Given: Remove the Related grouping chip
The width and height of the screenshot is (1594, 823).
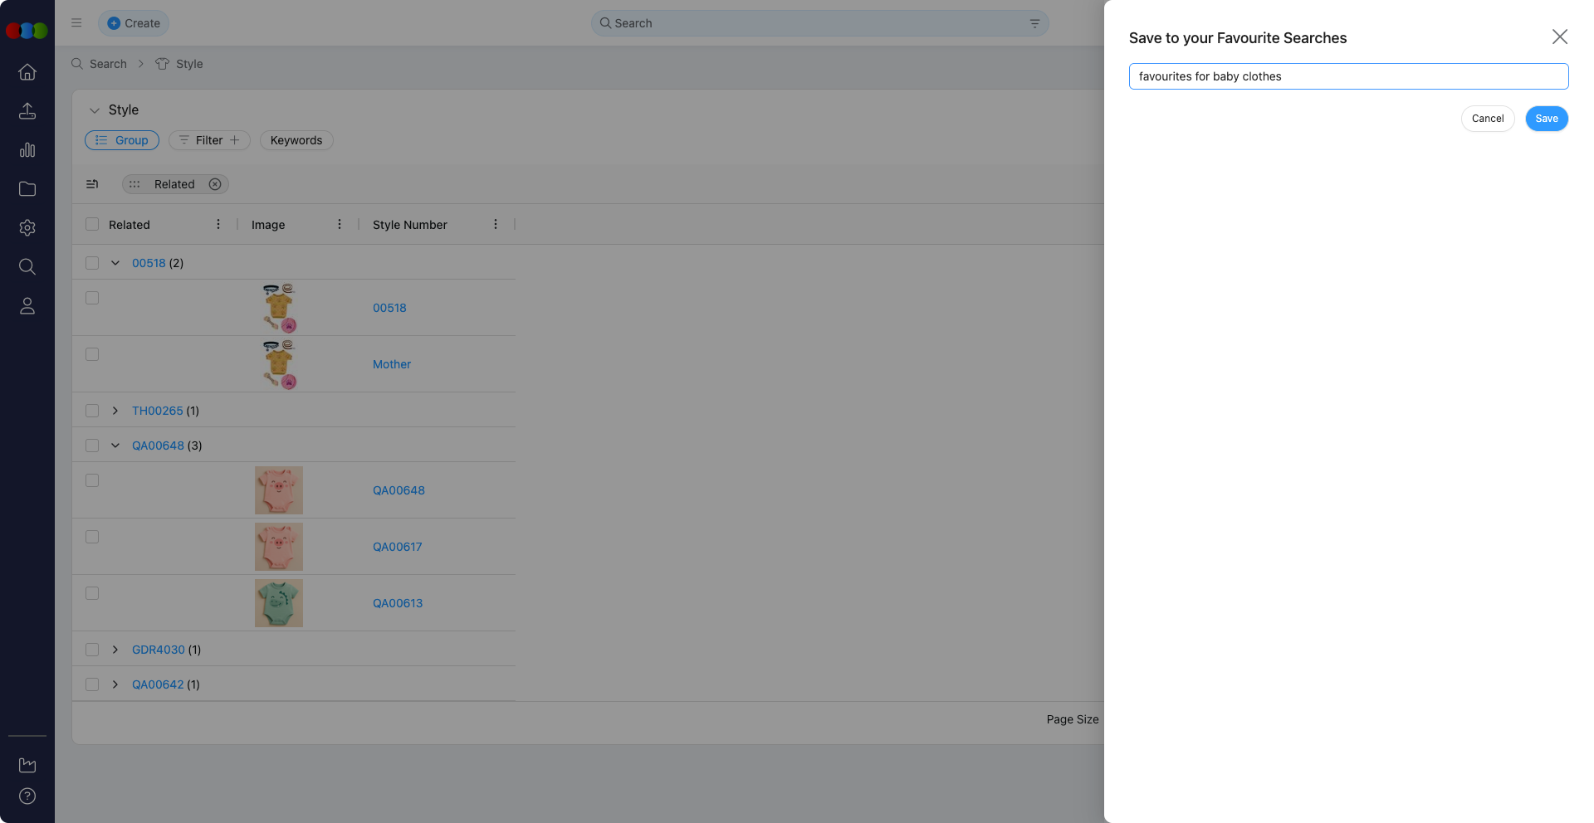Looking at the screenshot, I should coord(215,184).
